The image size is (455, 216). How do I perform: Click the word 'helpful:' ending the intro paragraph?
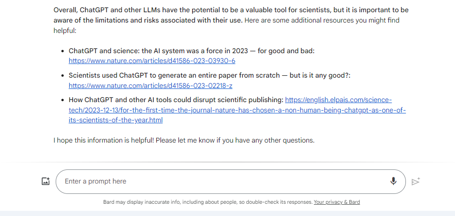pos(65,31)
